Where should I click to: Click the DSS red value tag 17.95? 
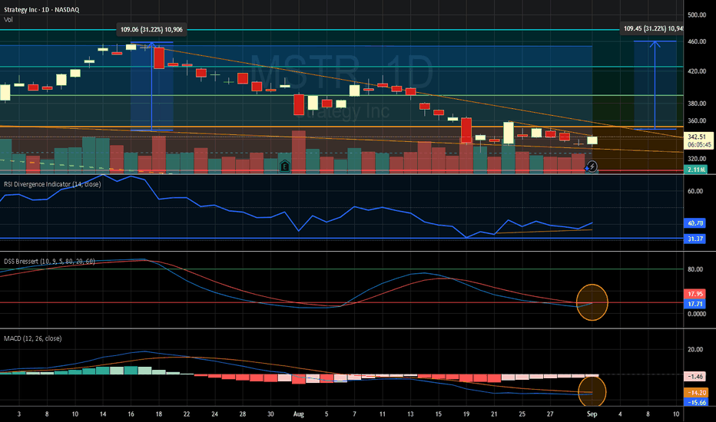(695, 295)
